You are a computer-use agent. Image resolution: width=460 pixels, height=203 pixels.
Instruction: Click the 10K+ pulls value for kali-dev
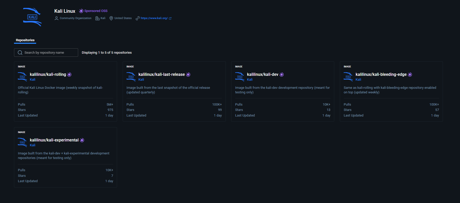[x=327, y=105]
